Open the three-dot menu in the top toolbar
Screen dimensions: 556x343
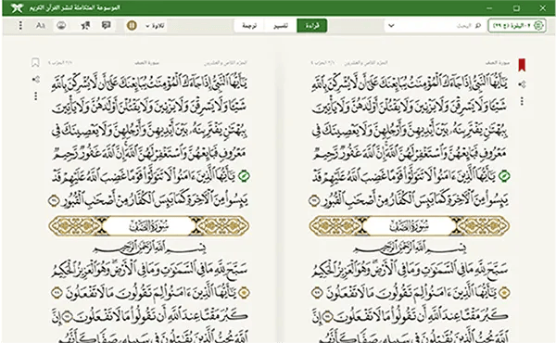tap(20, 26)
